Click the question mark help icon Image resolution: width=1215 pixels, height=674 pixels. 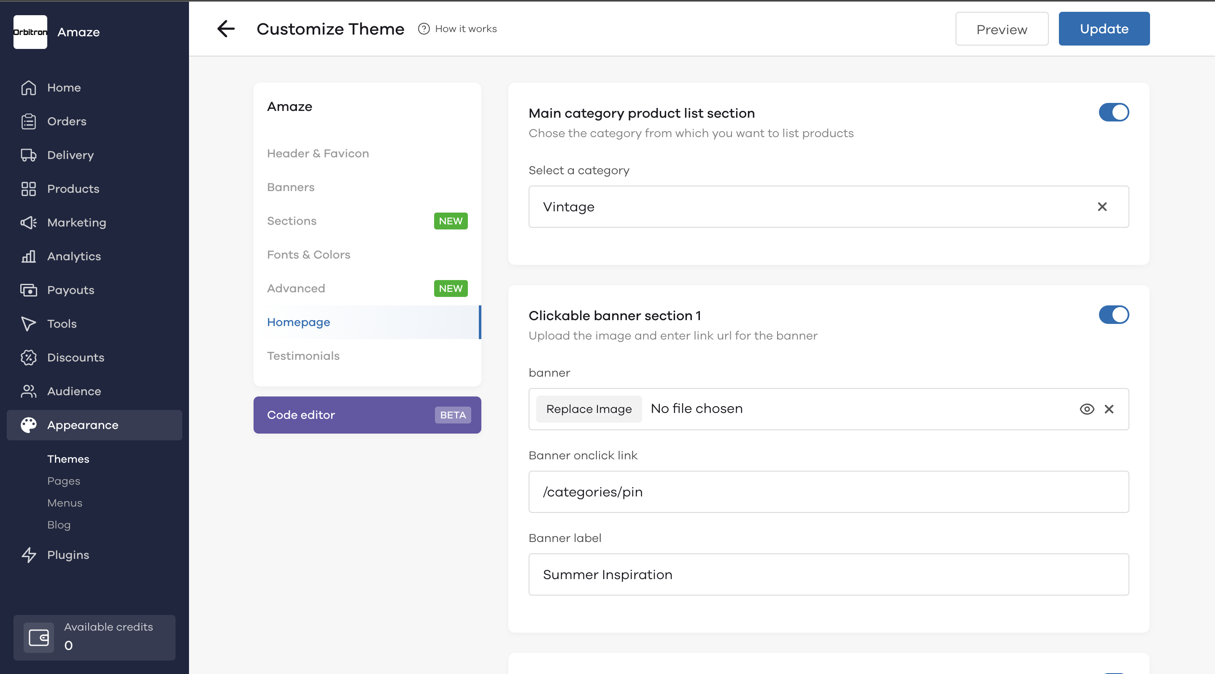pos(424,29)
